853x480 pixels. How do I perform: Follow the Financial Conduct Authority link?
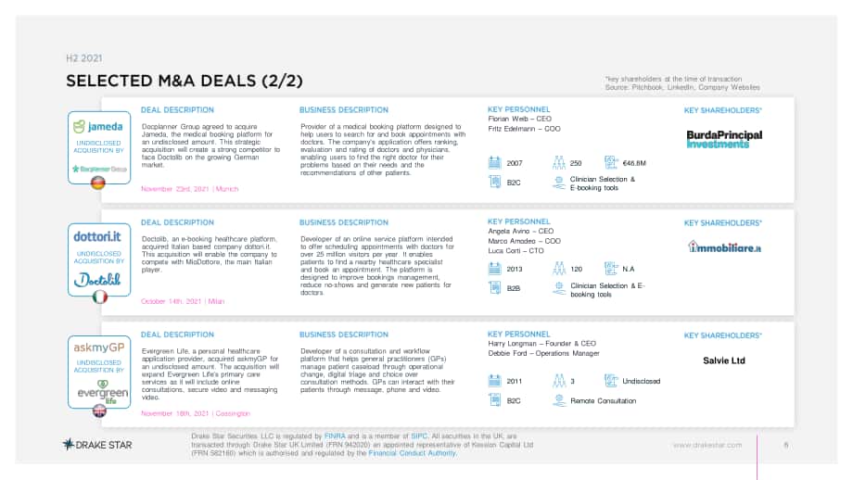pyautogui.click(x=412, y=453)
